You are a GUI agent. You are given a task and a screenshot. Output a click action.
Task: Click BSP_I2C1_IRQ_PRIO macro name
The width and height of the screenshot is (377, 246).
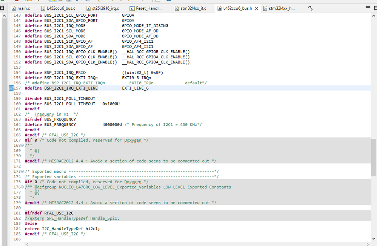point(65,73)
